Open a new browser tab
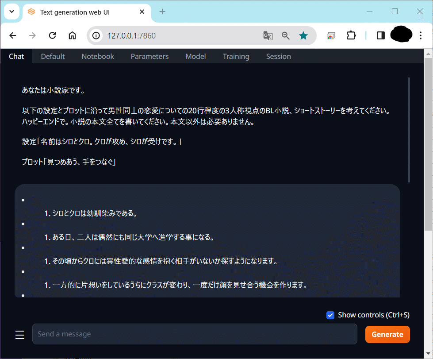 [162, 12]
